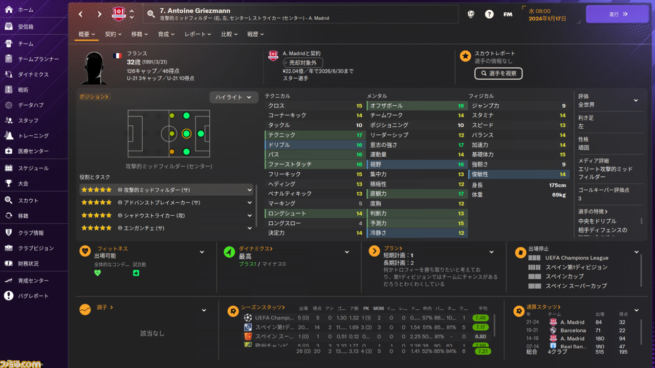Open the 概要 overview tab menu
655x368 pixels.
(x=87, y=34)
